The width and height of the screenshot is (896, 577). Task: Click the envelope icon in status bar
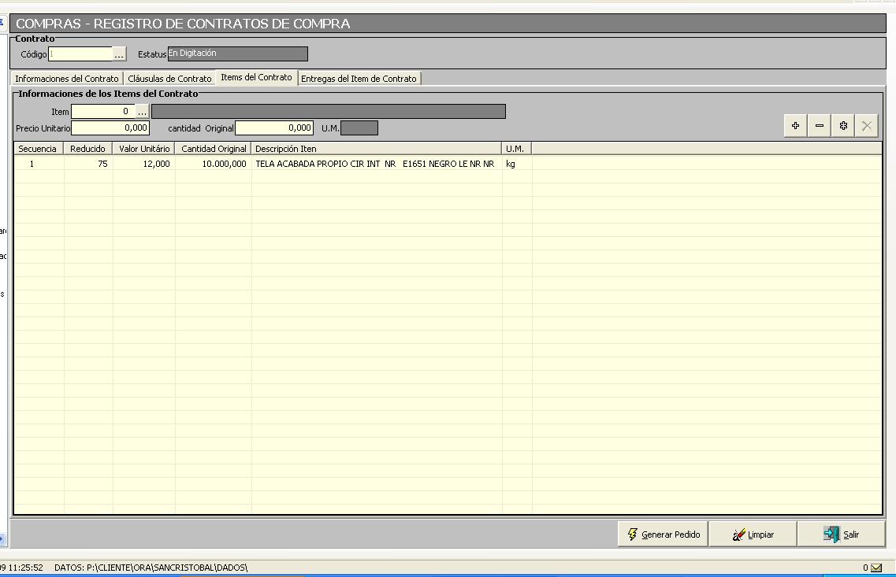[876, 568]
